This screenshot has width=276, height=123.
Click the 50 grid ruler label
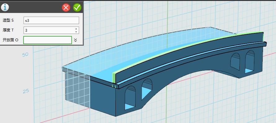point(25,55)
